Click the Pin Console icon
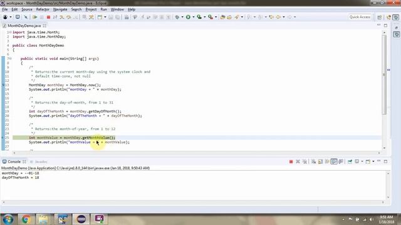 (x=350, y=161)
